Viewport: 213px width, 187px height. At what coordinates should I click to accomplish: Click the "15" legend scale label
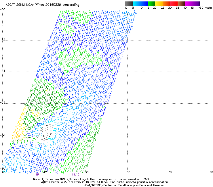click(148, 8)
